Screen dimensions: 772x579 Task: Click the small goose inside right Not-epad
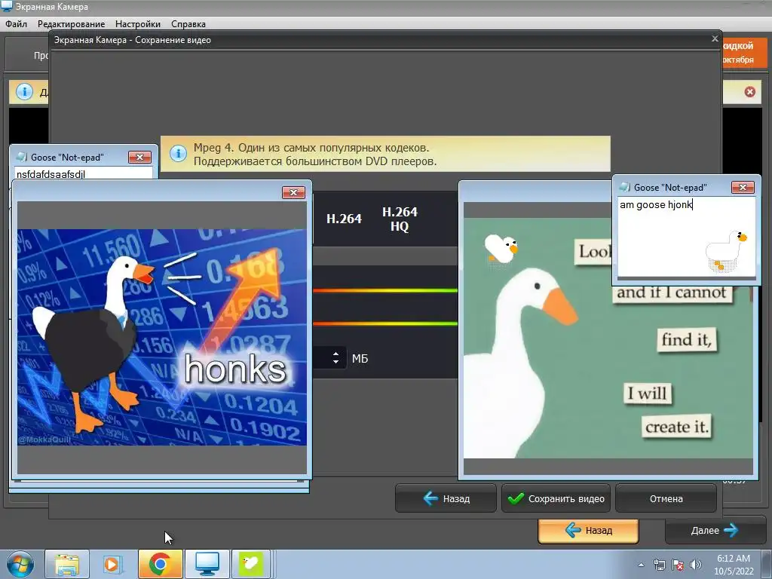coord(726,250)
